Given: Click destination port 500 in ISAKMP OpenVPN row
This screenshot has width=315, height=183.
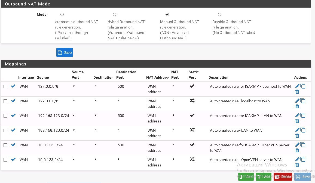Looking at the screenshot, I should [x=121, y=145].
